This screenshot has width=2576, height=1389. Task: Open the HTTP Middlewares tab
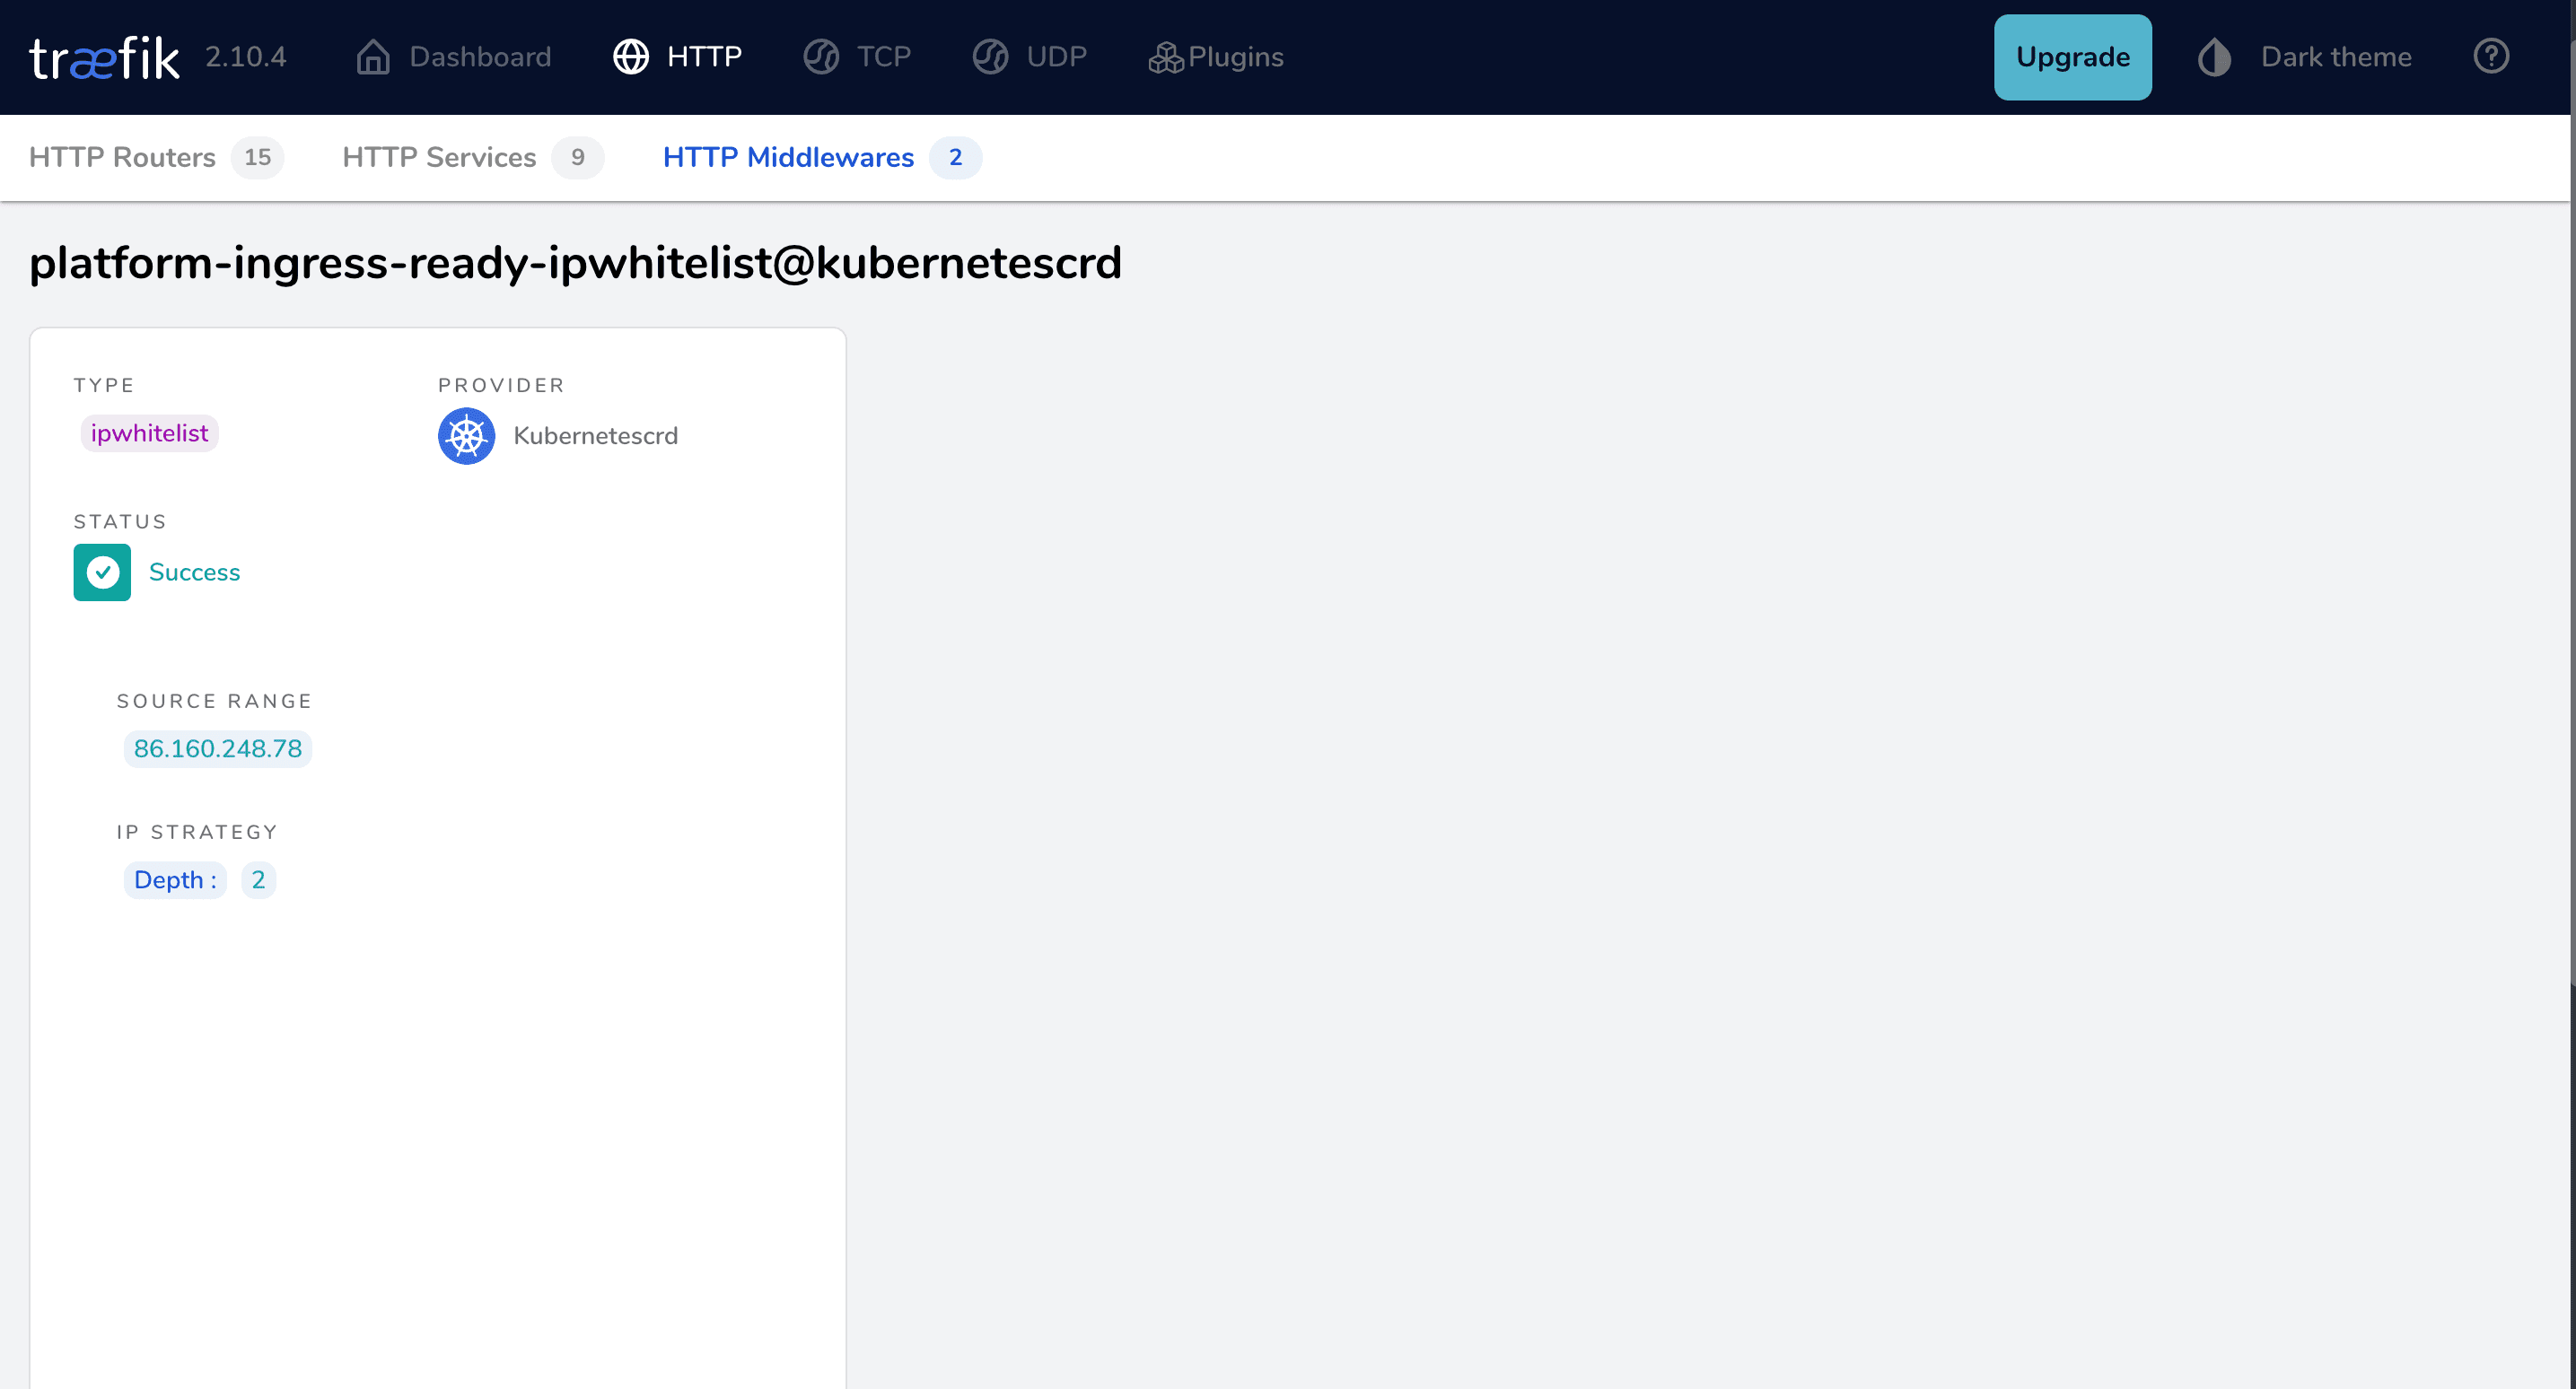click(x=788, y=157)
